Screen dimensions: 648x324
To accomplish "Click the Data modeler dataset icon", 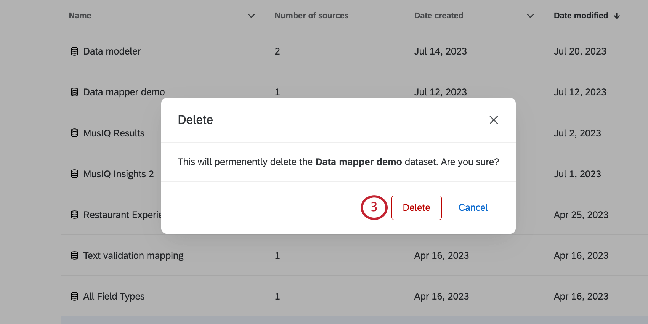I will [x=75, y=51].
